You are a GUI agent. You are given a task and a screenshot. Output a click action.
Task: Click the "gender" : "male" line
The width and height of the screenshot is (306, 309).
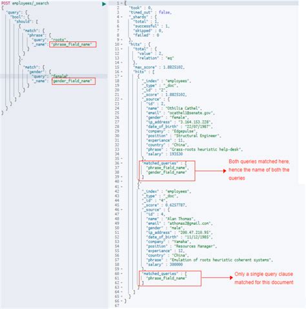[165, 228]
